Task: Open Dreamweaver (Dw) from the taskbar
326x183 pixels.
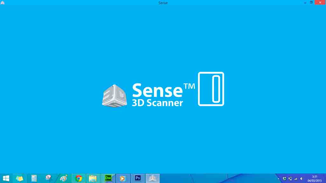Action: click(108, 178)
